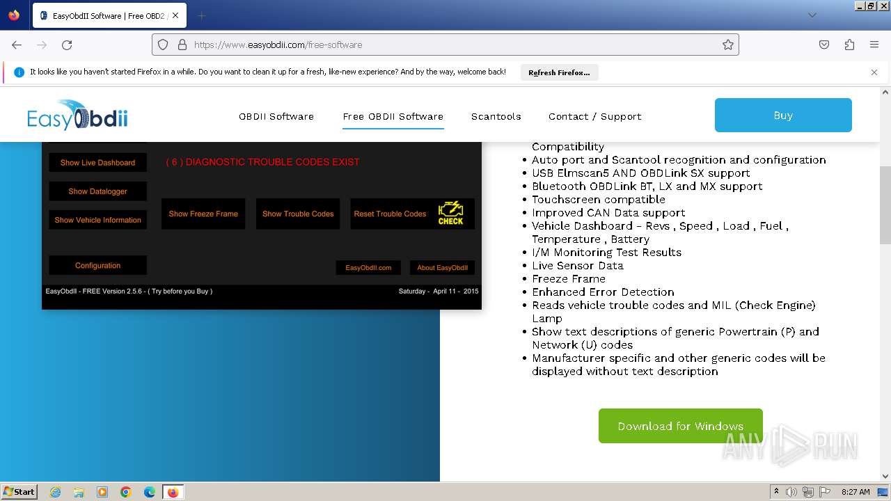Open the media player taskbar icon
The image size is (891, 501).
(x=102, y=492)
